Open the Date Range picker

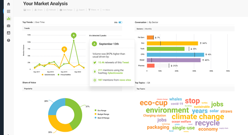66,10
